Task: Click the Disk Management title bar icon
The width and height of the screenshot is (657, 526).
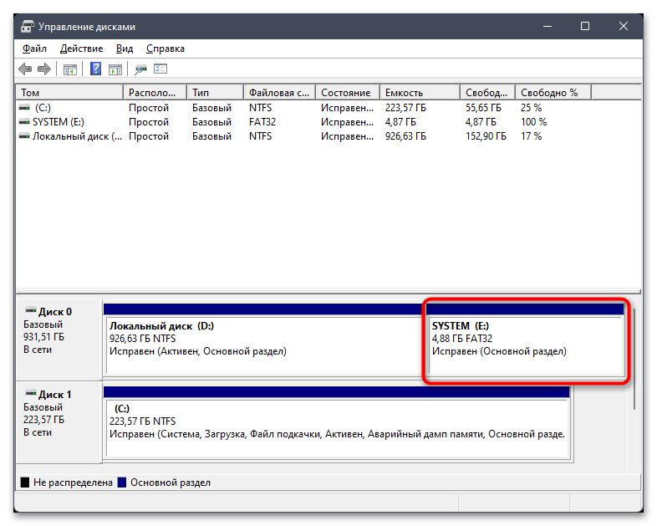Action: [x=28, y=27]
